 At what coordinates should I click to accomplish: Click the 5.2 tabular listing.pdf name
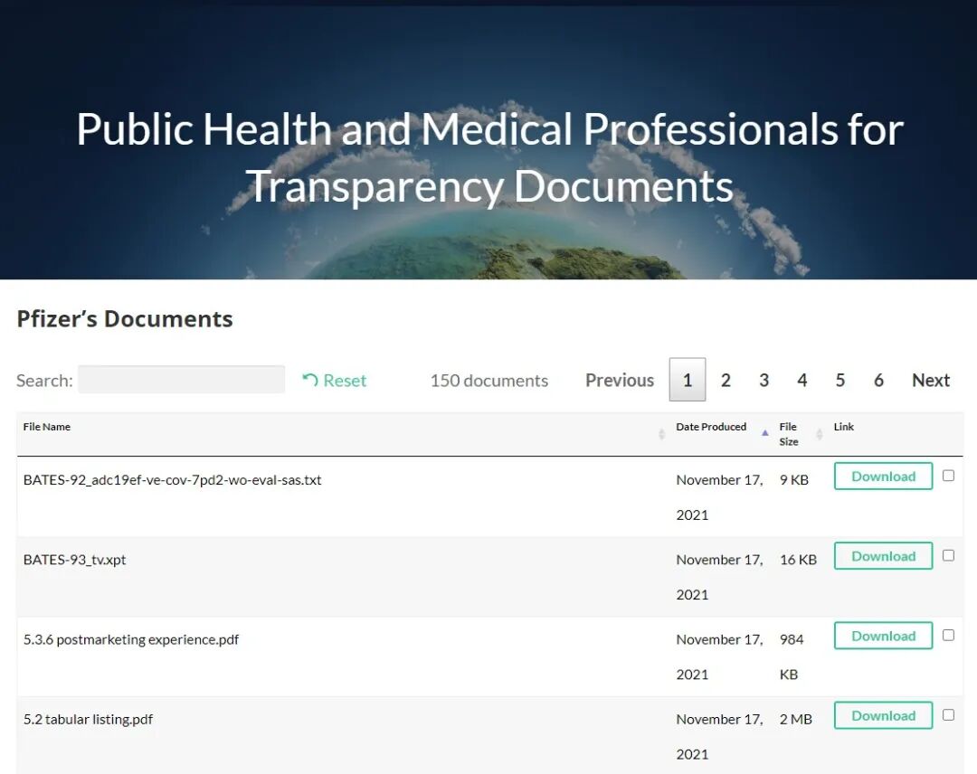[x=88, y=719]
